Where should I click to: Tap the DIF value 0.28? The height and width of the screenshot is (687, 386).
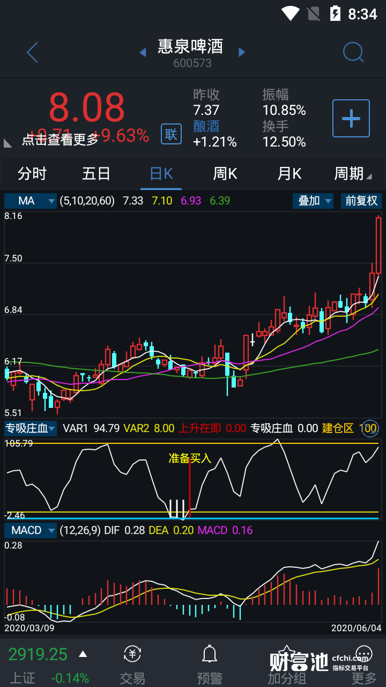[x=135, y=530]
